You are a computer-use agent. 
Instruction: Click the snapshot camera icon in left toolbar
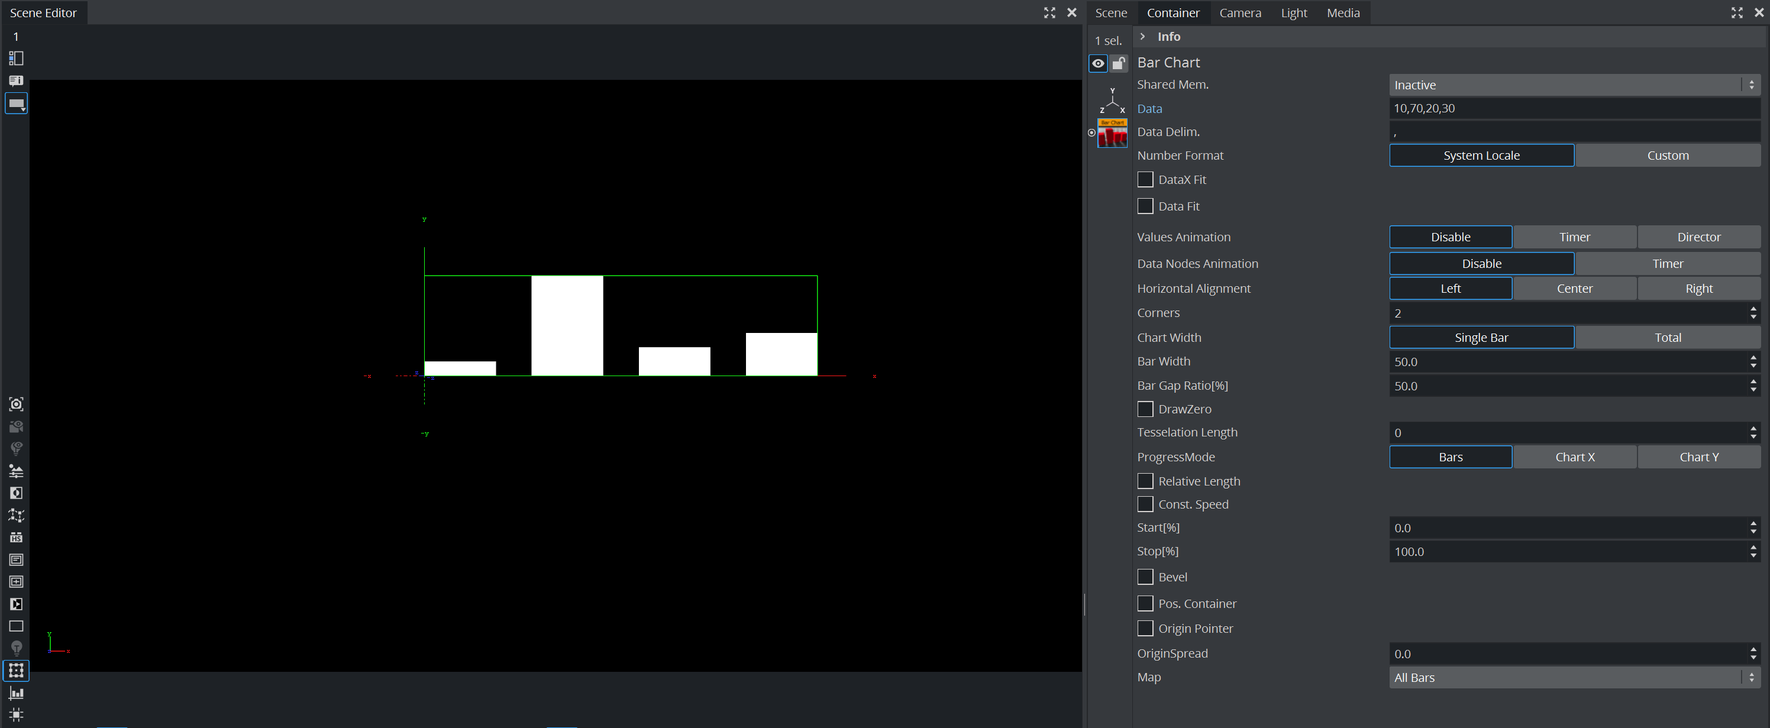[x=16, y=404]
